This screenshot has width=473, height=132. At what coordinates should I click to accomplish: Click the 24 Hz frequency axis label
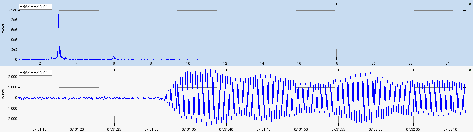448,63
